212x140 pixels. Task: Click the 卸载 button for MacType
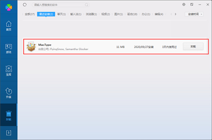coord(193,46)
